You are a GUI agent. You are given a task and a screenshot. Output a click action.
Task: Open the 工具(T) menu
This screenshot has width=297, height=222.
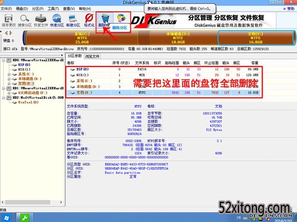(x=53, y=9)
